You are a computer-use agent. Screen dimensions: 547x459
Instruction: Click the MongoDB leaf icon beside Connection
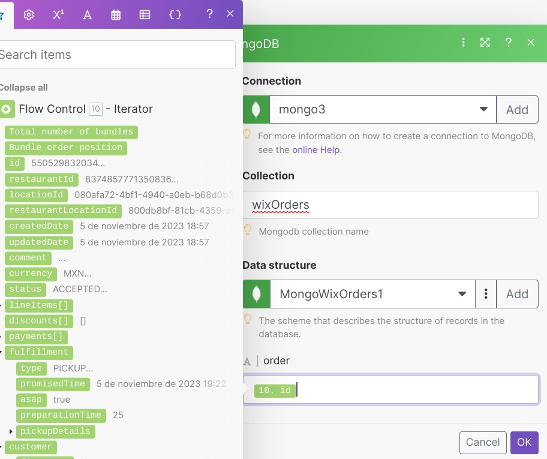click(x=256, y=110)
